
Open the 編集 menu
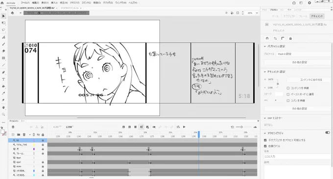tap(35, 3)
